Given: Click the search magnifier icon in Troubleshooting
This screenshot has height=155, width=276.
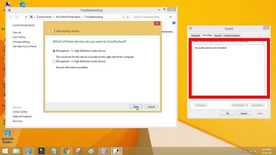Looking at the screenshot, I should [x=171, y=17].
